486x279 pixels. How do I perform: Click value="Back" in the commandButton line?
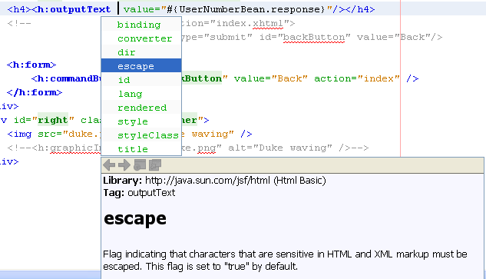tap(270, 78)
